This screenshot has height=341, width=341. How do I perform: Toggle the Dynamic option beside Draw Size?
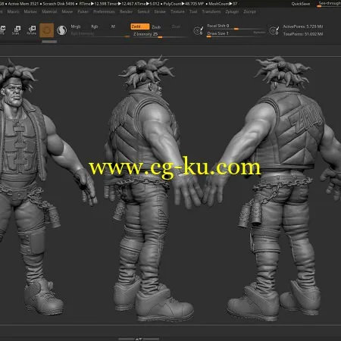pos(259,33)
